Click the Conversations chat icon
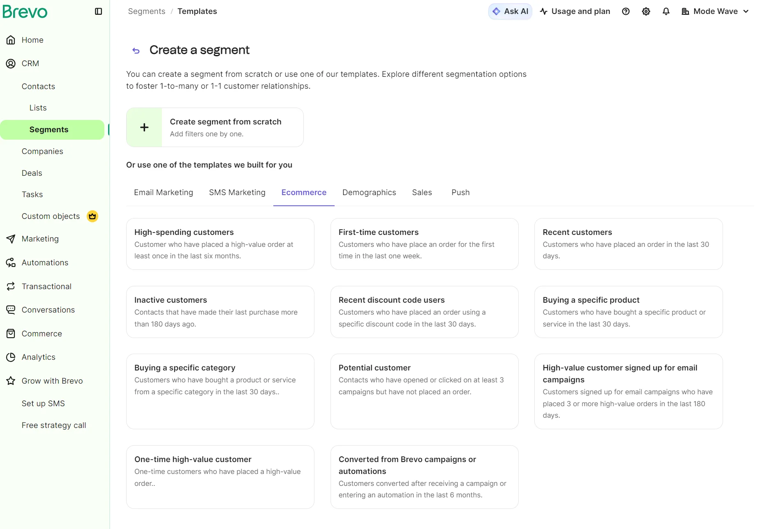Image resolution: width=767 pixels, height=529 pixels. click(11, 310)
